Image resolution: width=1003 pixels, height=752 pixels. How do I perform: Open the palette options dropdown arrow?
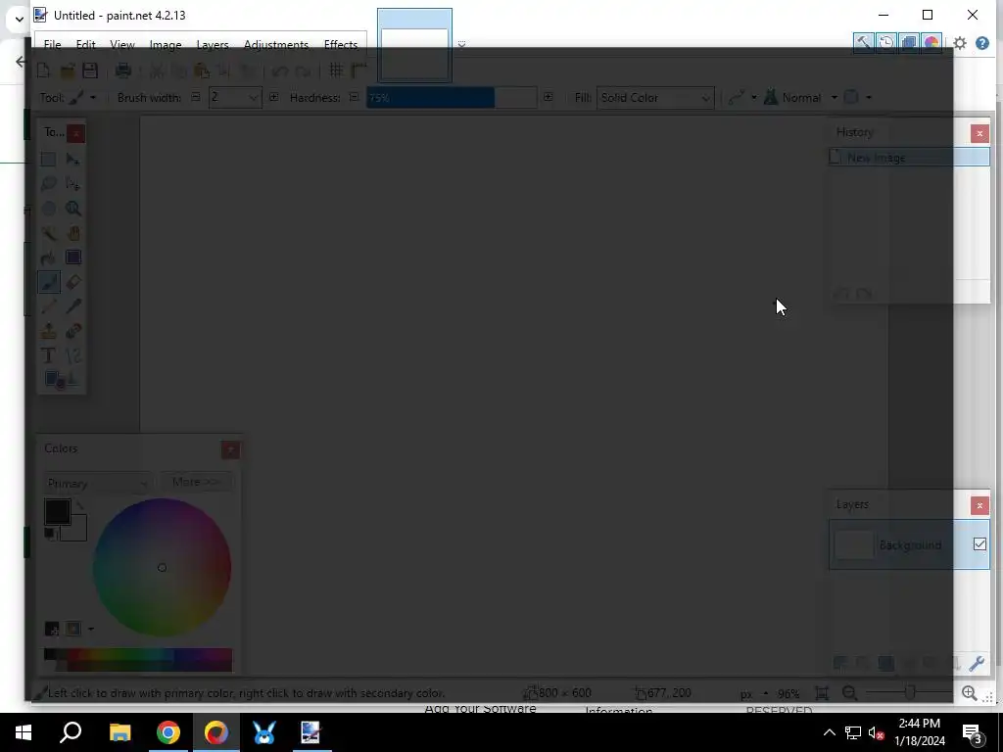pos(91,630)
